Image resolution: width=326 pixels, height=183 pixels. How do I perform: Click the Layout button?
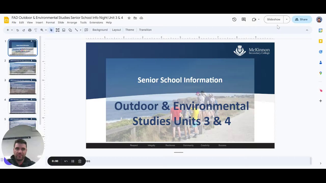tap(116, 30)
